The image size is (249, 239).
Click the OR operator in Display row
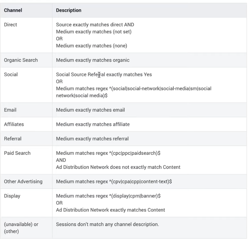click(59, 203)
